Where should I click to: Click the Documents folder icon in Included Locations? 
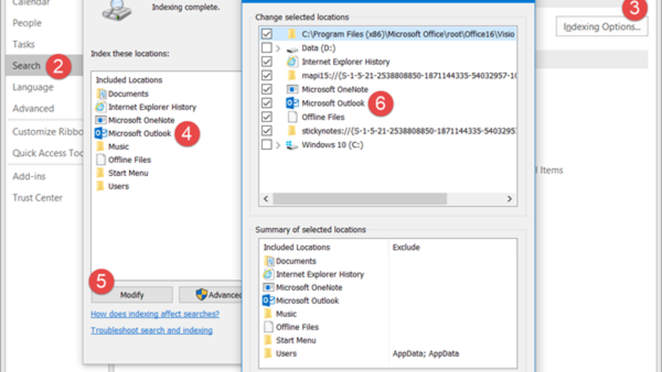pos(101,94)
